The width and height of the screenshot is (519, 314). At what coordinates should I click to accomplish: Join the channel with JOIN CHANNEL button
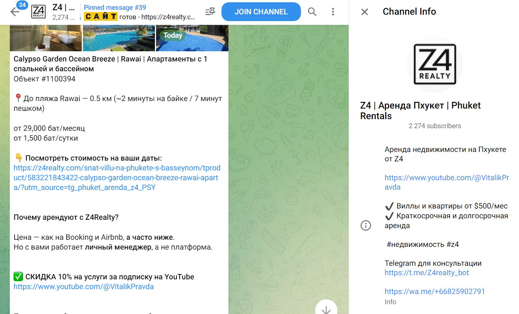coord(261,12)
